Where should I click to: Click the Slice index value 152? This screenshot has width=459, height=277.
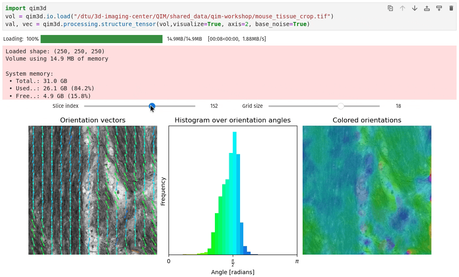[x=214, y=106]
